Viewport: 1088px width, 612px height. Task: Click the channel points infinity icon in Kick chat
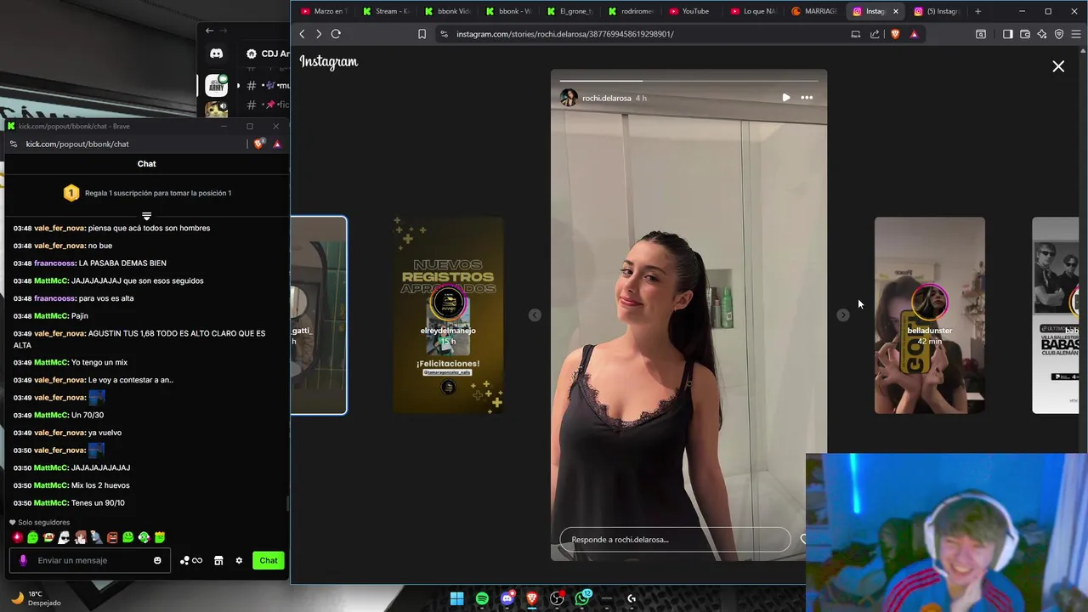click(x=191, y=561)
